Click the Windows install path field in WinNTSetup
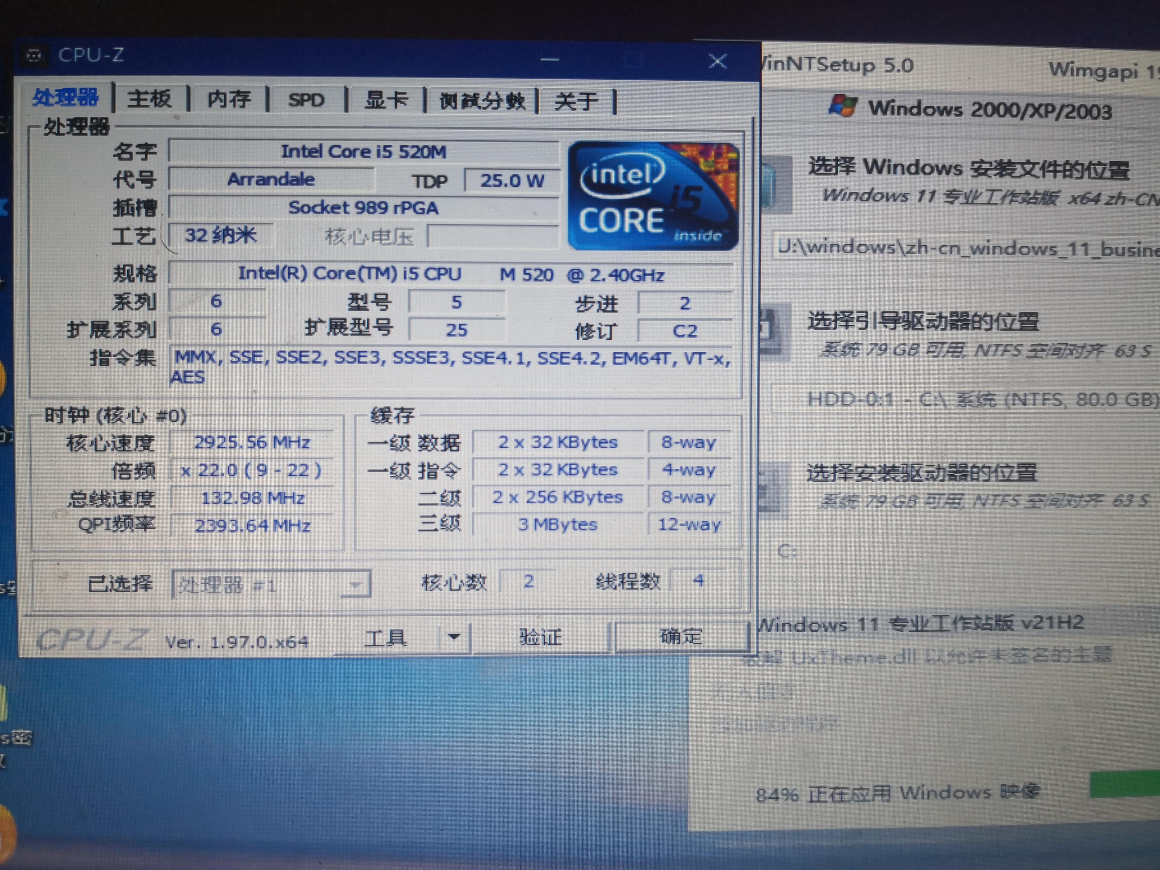The image size is (1160, 870). point(966,248)
